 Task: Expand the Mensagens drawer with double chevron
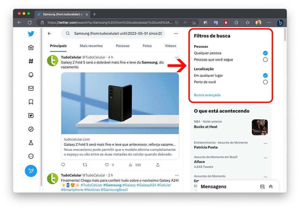tap(271, 187)
